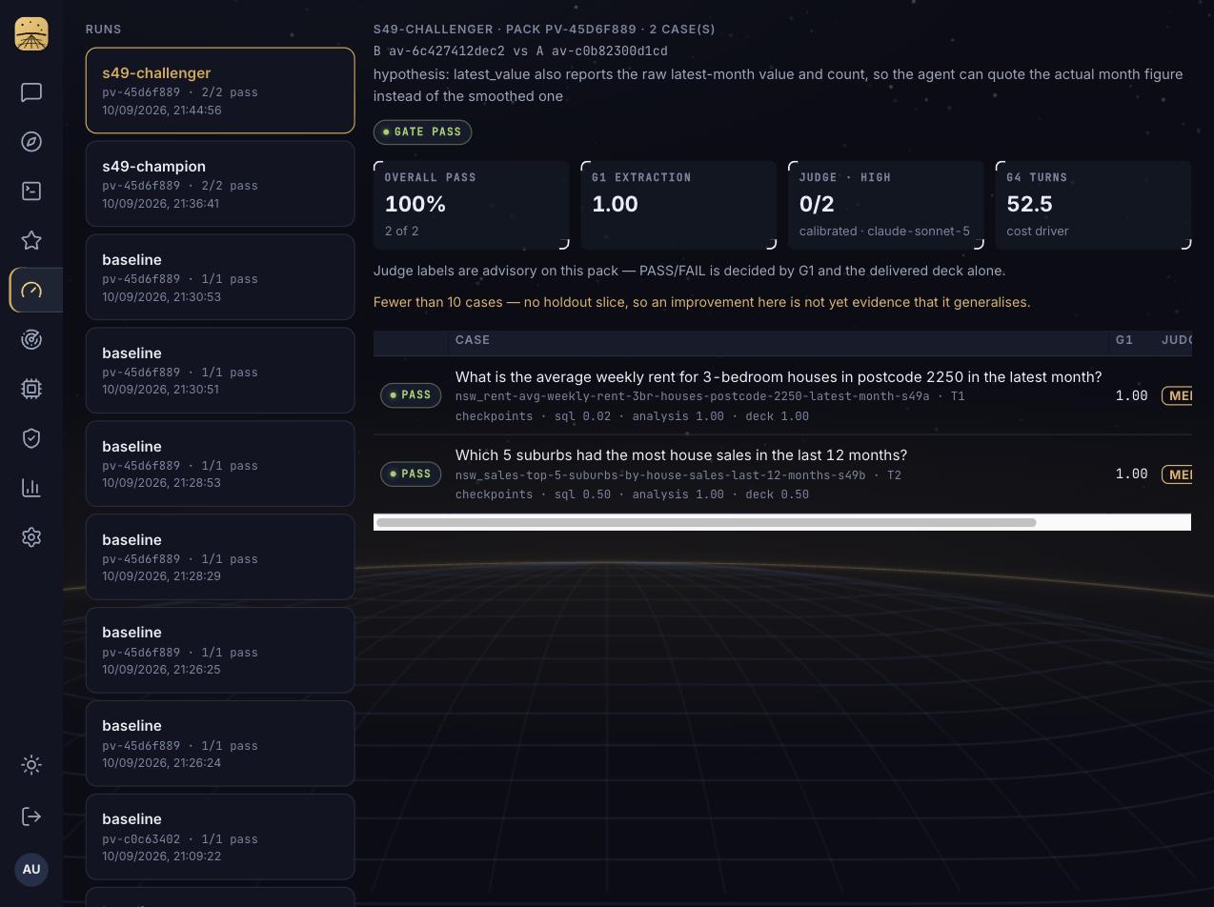
Task: Click the hypothesis description text
Action: (x=778, y=85)
